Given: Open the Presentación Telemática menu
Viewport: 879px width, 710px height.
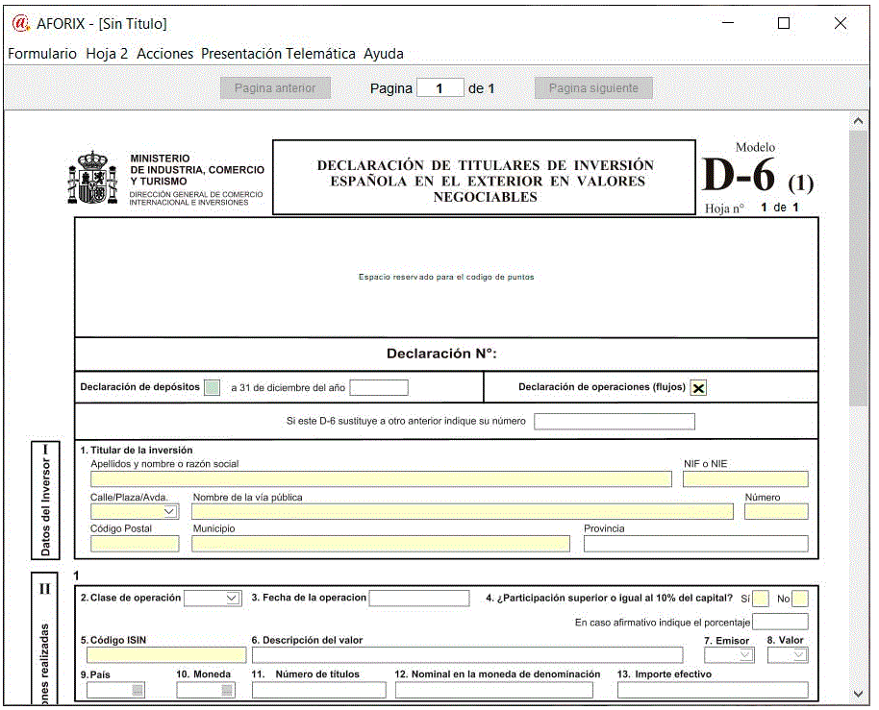Looking at the screenshot, I should (x=278, y=54).
